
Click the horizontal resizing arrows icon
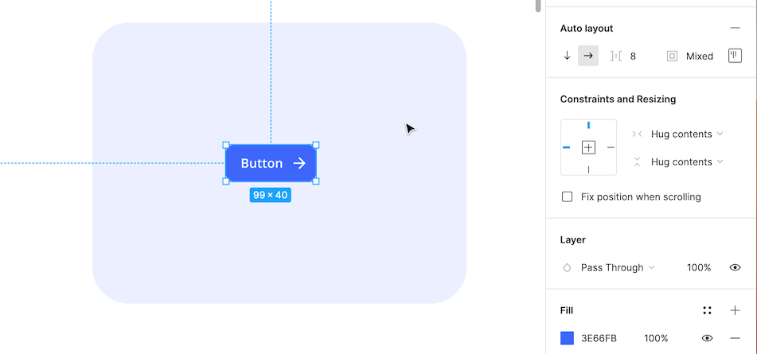638,134
